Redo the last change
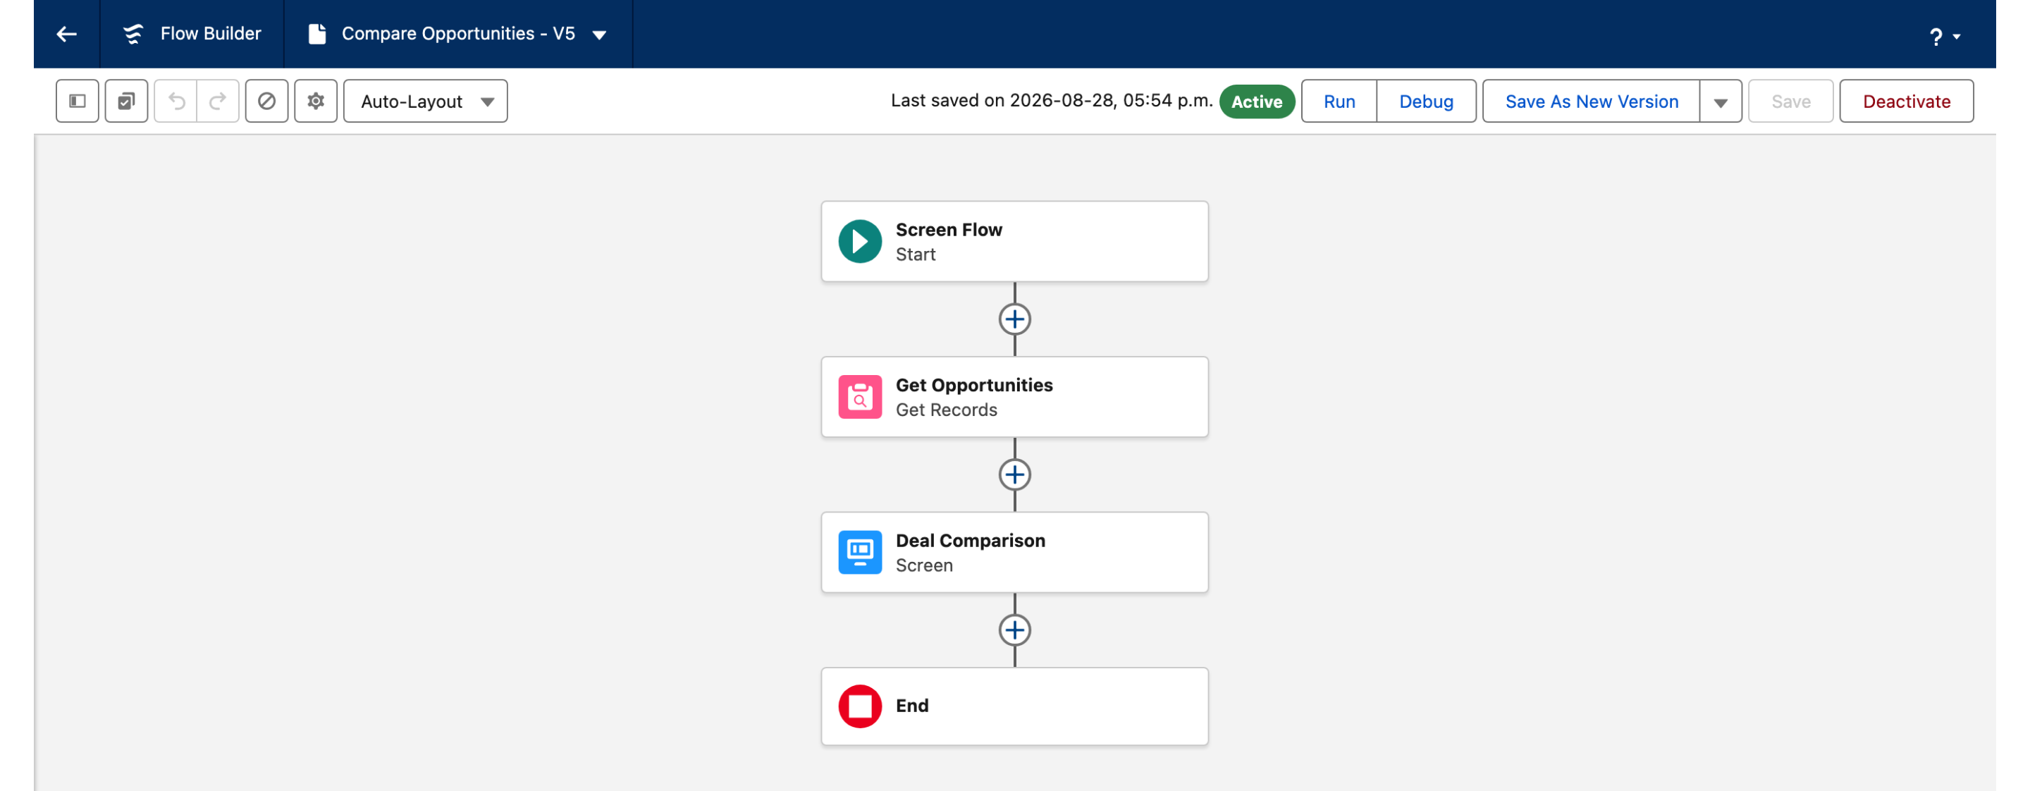 (x=218, y=101)
